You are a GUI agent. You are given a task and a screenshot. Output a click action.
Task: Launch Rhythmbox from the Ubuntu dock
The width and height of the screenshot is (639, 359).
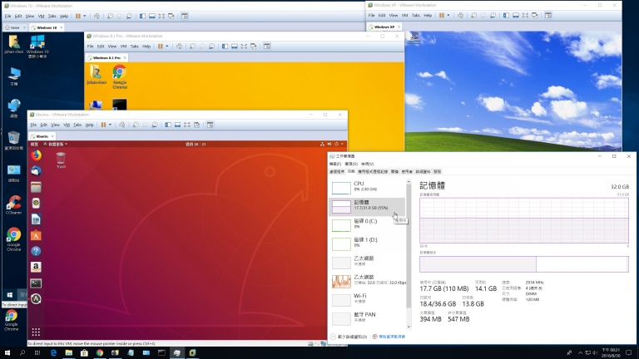coord(36,203)
